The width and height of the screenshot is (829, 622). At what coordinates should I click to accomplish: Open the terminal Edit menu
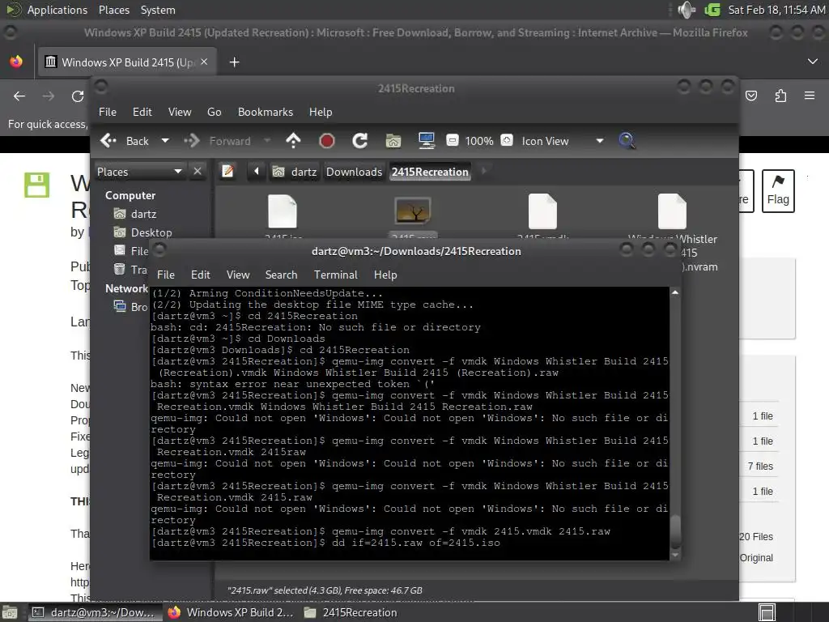(201, 275)
